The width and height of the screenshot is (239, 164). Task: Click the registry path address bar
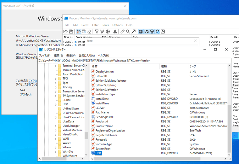coord(135,61)
